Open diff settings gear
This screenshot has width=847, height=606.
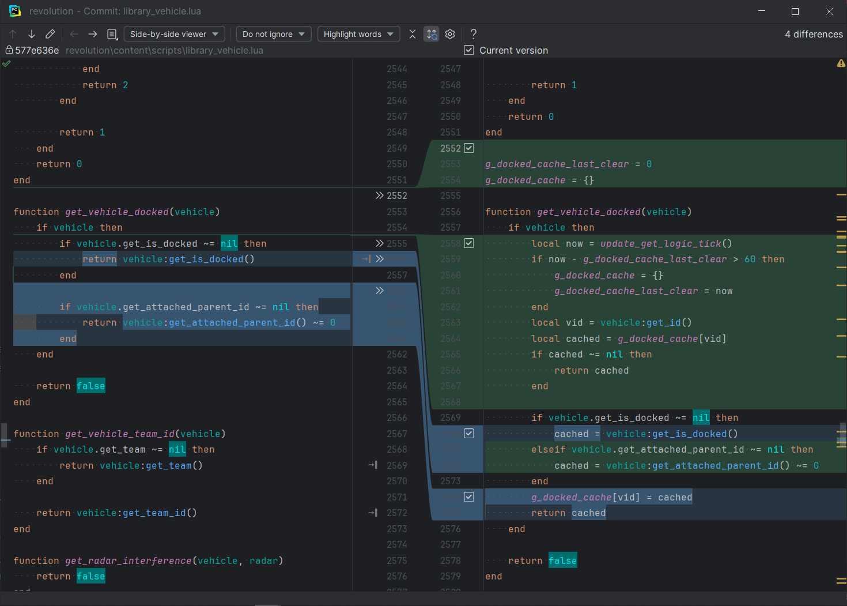coord(450,34)
